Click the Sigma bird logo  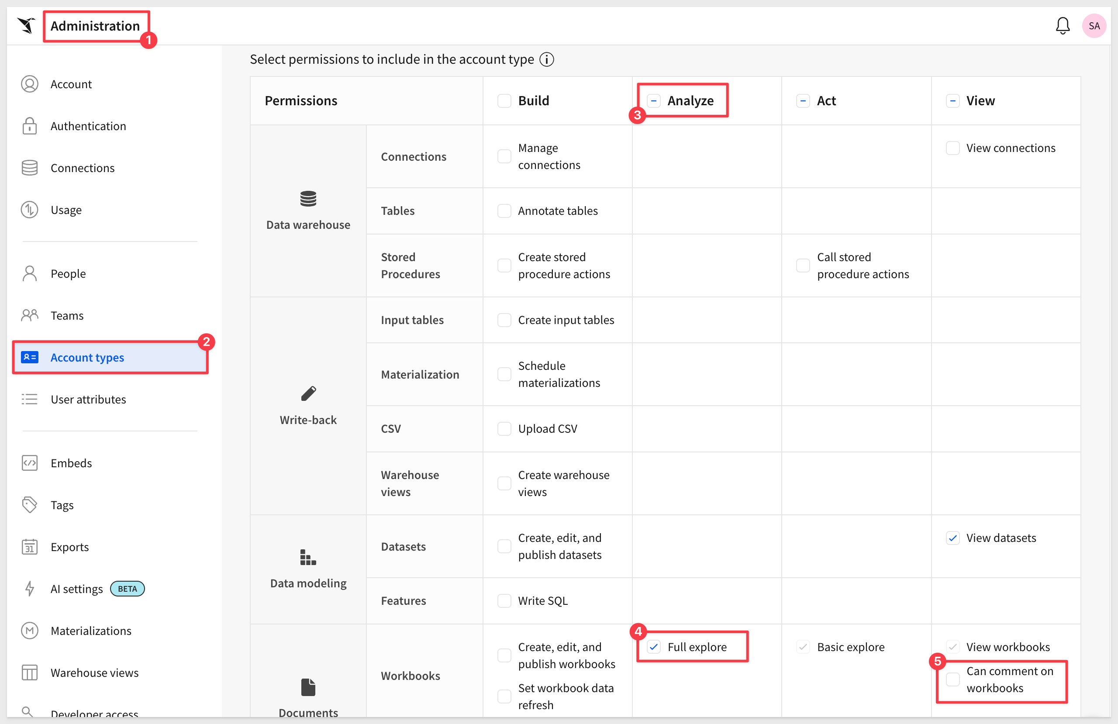[x=26, y=25]
